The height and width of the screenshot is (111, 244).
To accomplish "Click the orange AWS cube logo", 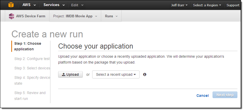I will 11,5.
